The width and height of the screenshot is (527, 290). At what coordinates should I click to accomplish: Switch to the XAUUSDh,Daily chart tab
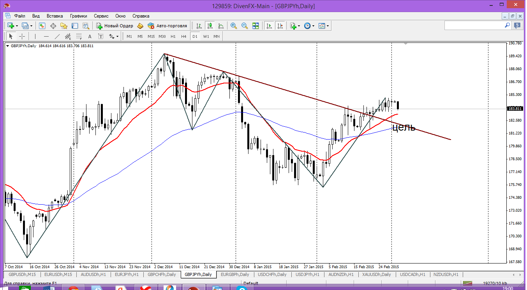(x=376, y=274)
